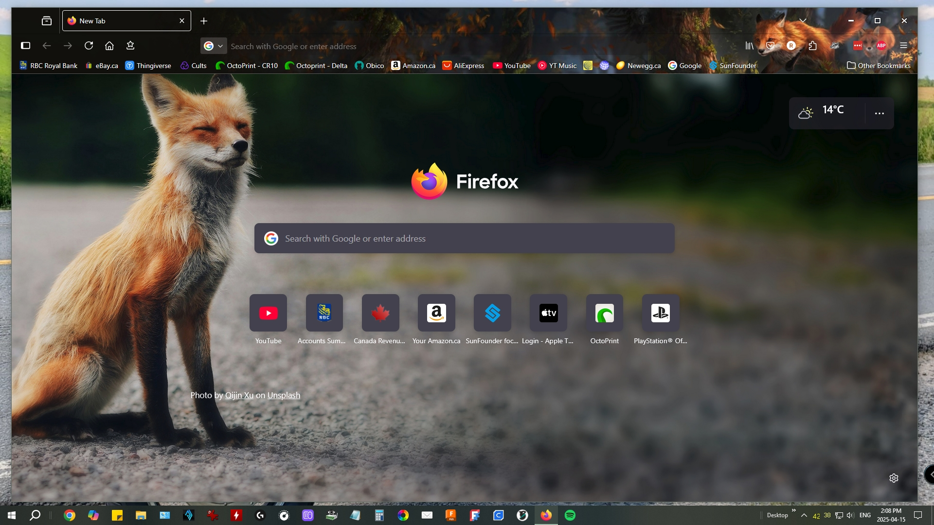This screenshot has height=525, width=934.
Task: Go to the Firefox home page
Action: (x=109, y=46)
